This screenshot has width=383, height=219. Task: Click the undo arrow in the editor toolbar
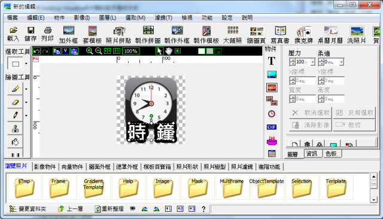37,51
